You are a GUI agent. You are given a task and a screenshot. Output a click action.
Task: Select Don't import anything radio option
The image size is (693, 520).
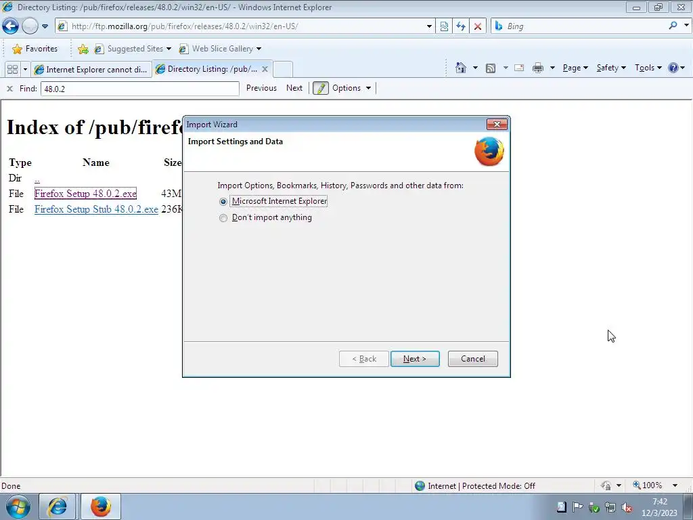point(223,218)
